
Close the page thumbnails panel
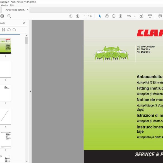tap(24, 23)
